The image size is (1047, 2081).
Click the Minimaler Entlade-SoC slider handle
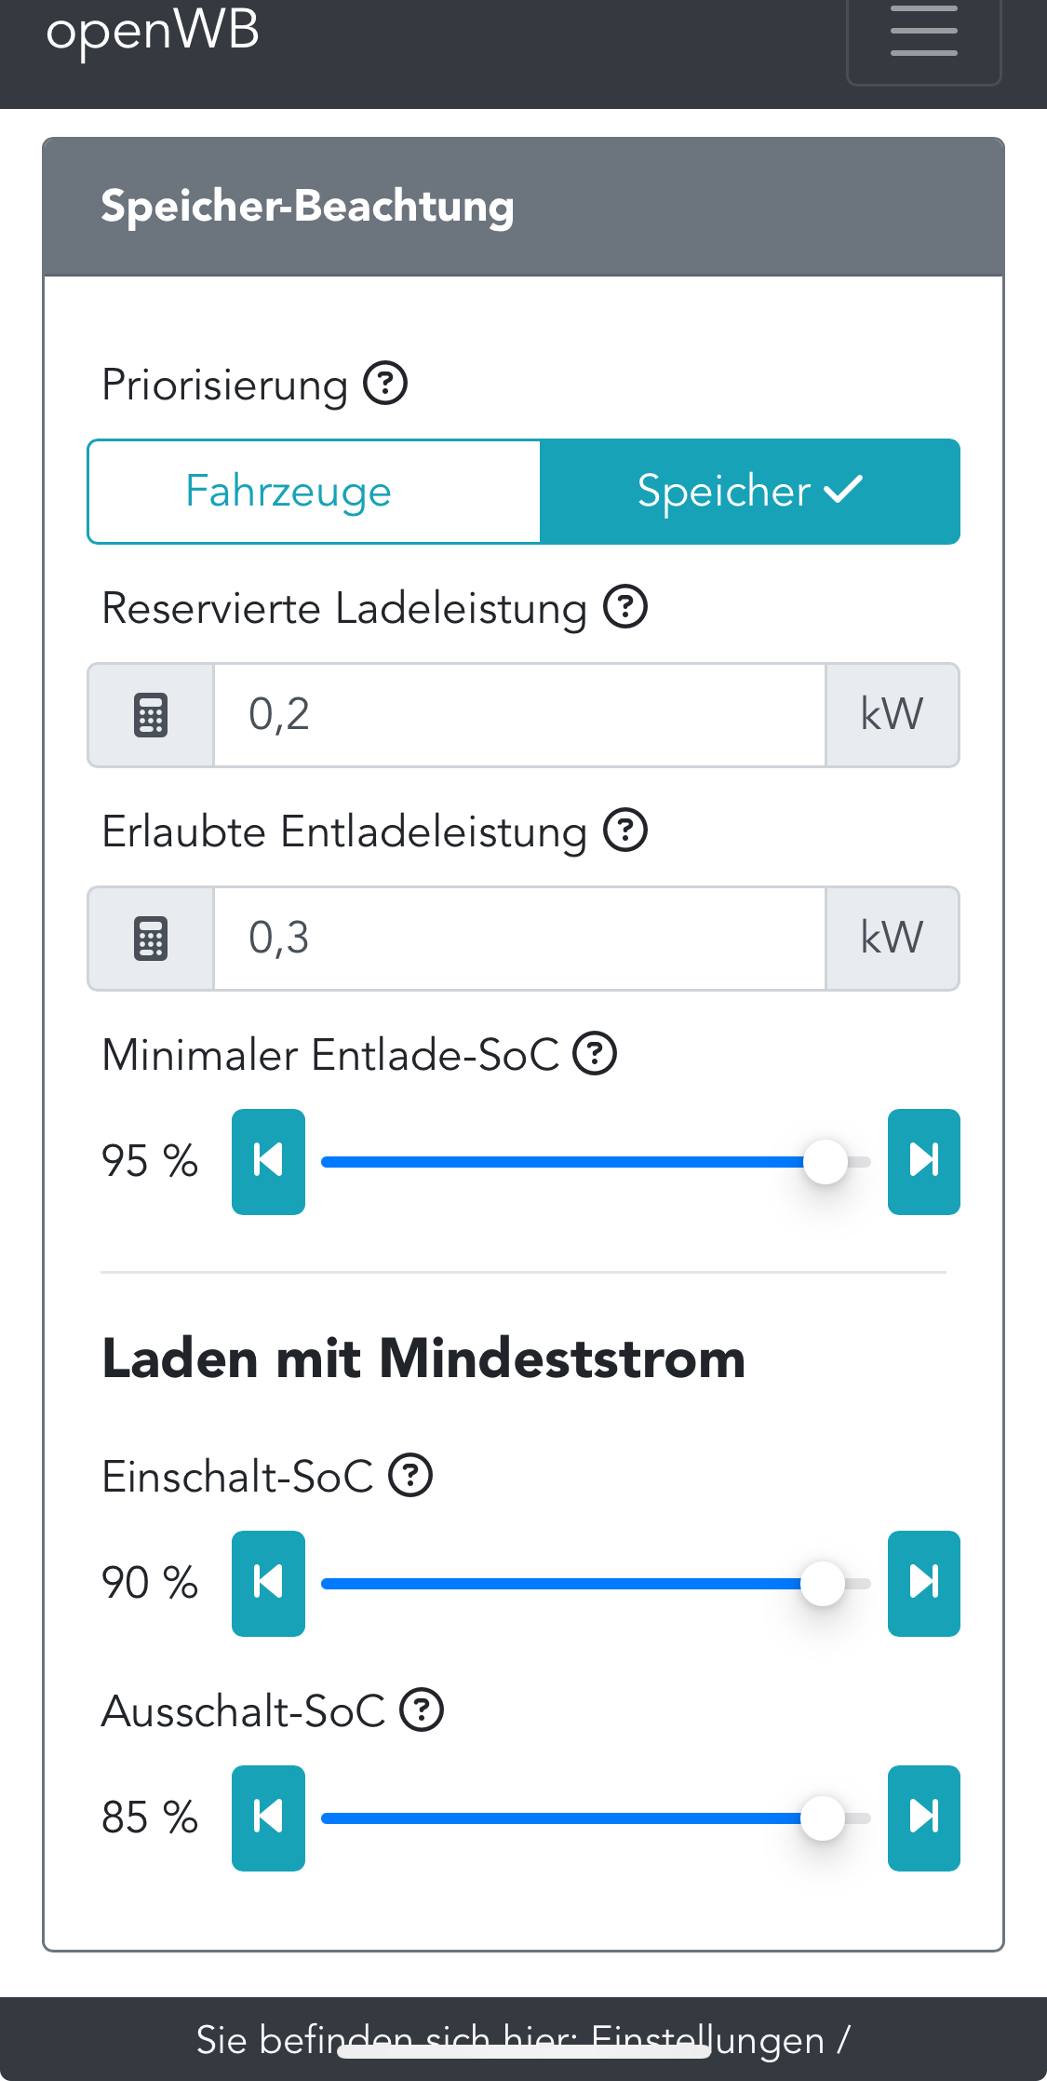tap(825, 1162)
